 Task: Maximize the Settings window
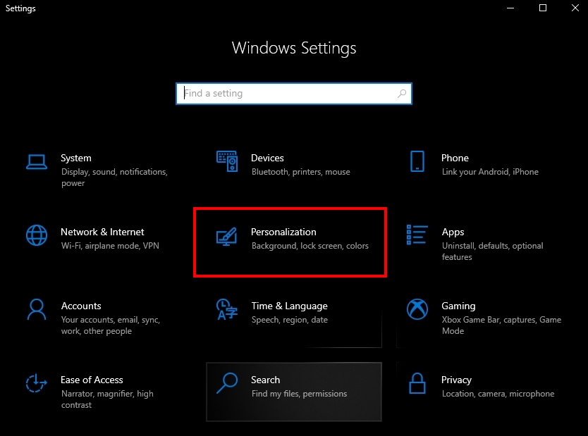coord(543,8)
